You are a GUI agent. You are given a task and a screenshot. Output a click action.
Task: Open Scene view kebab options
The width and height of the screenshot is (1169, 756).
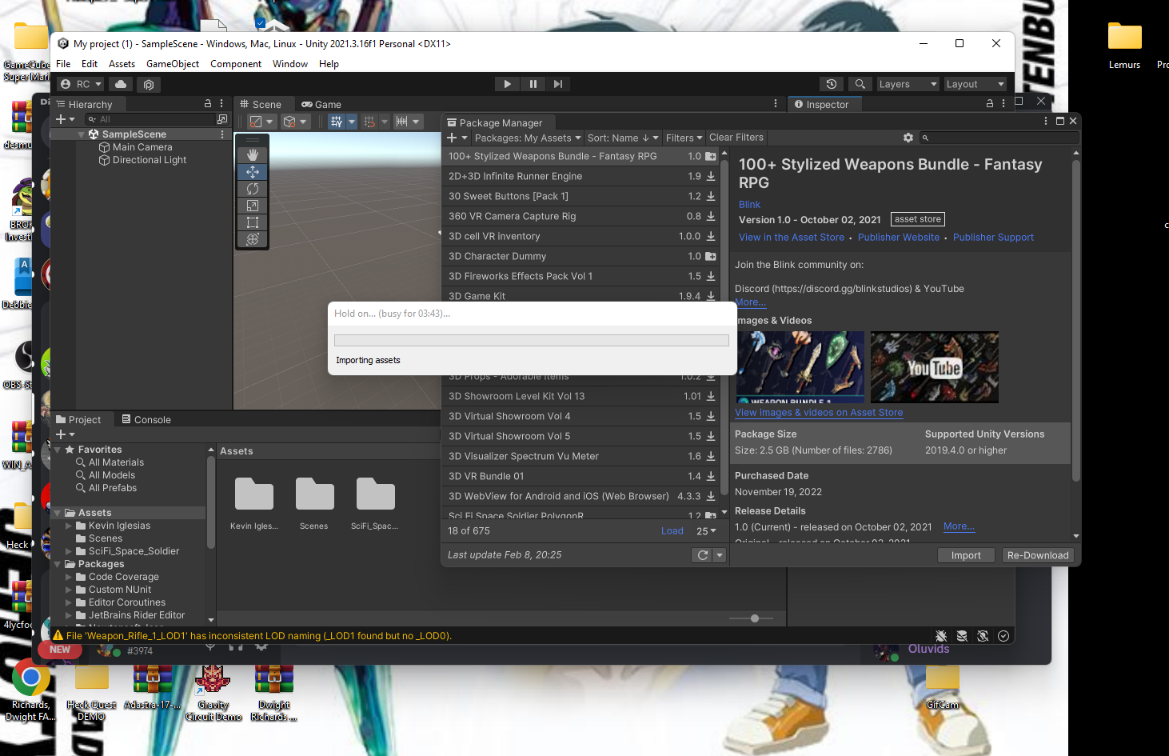(775, 104)
